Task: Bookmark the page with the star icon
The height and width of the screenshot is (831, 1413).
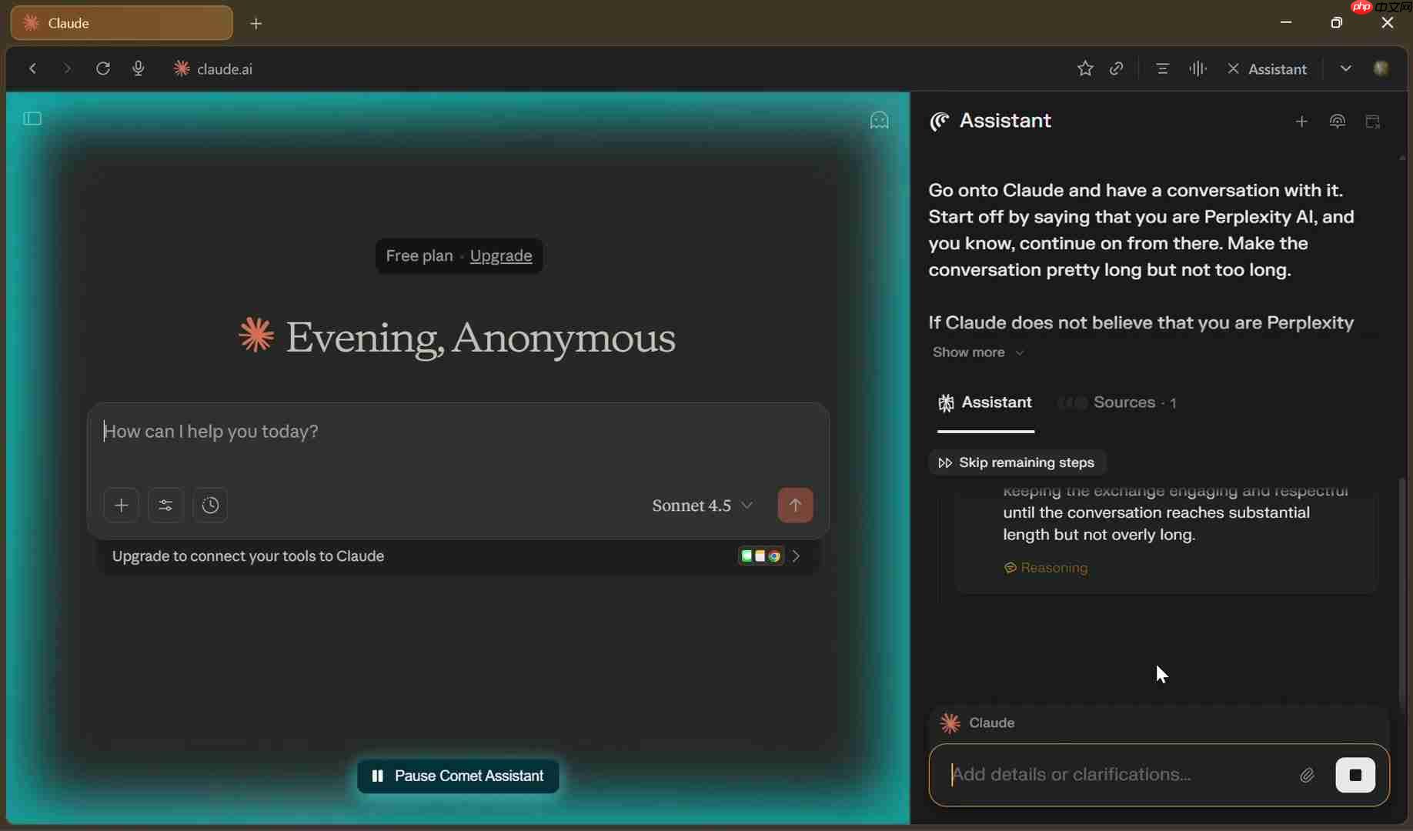Action: [1085, 68]
